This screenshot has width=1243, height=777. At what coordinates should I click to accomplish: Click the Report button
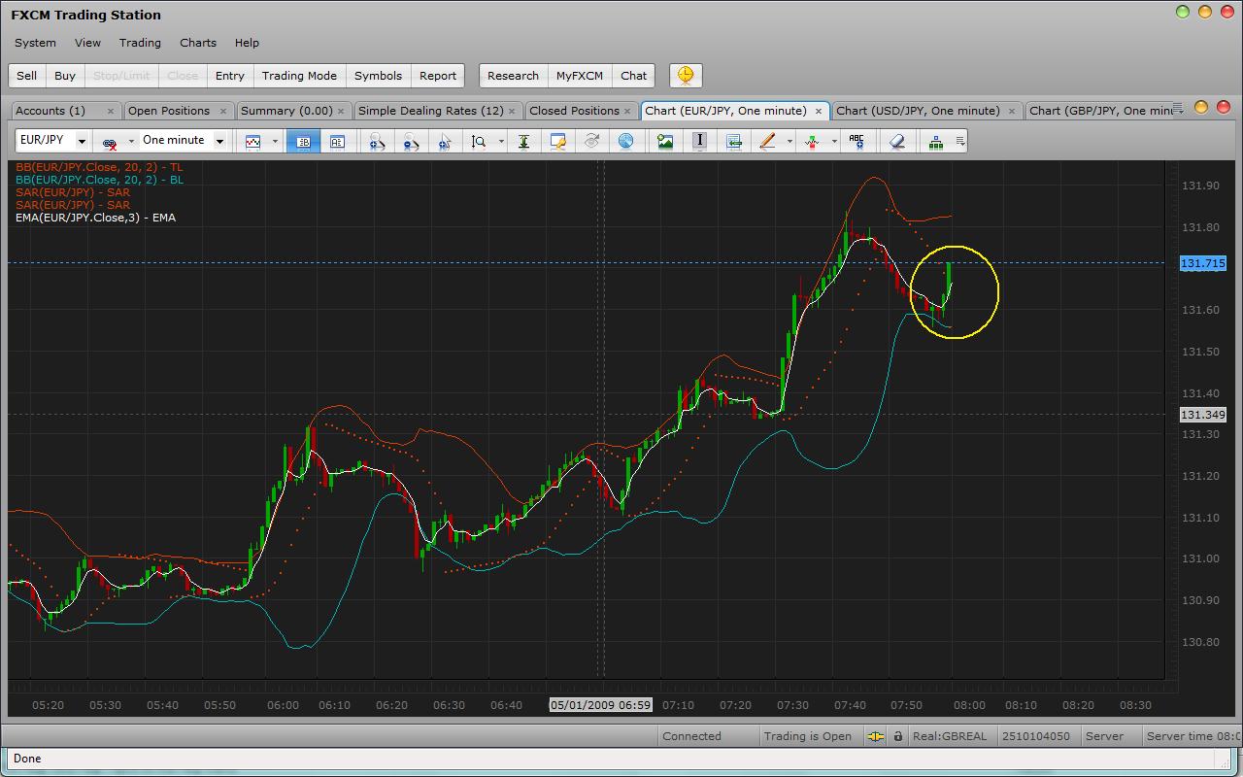(x=438, y=76)
